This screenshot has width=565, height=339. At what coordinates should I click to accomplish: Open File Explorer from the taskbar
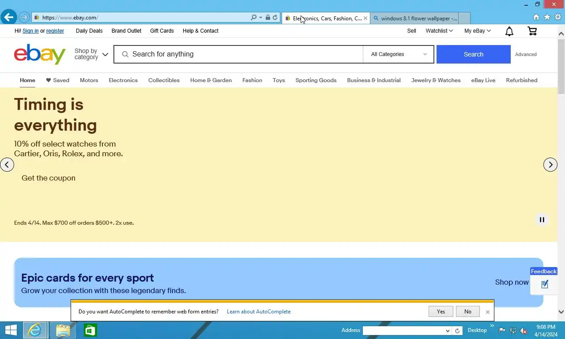[63, 330]
